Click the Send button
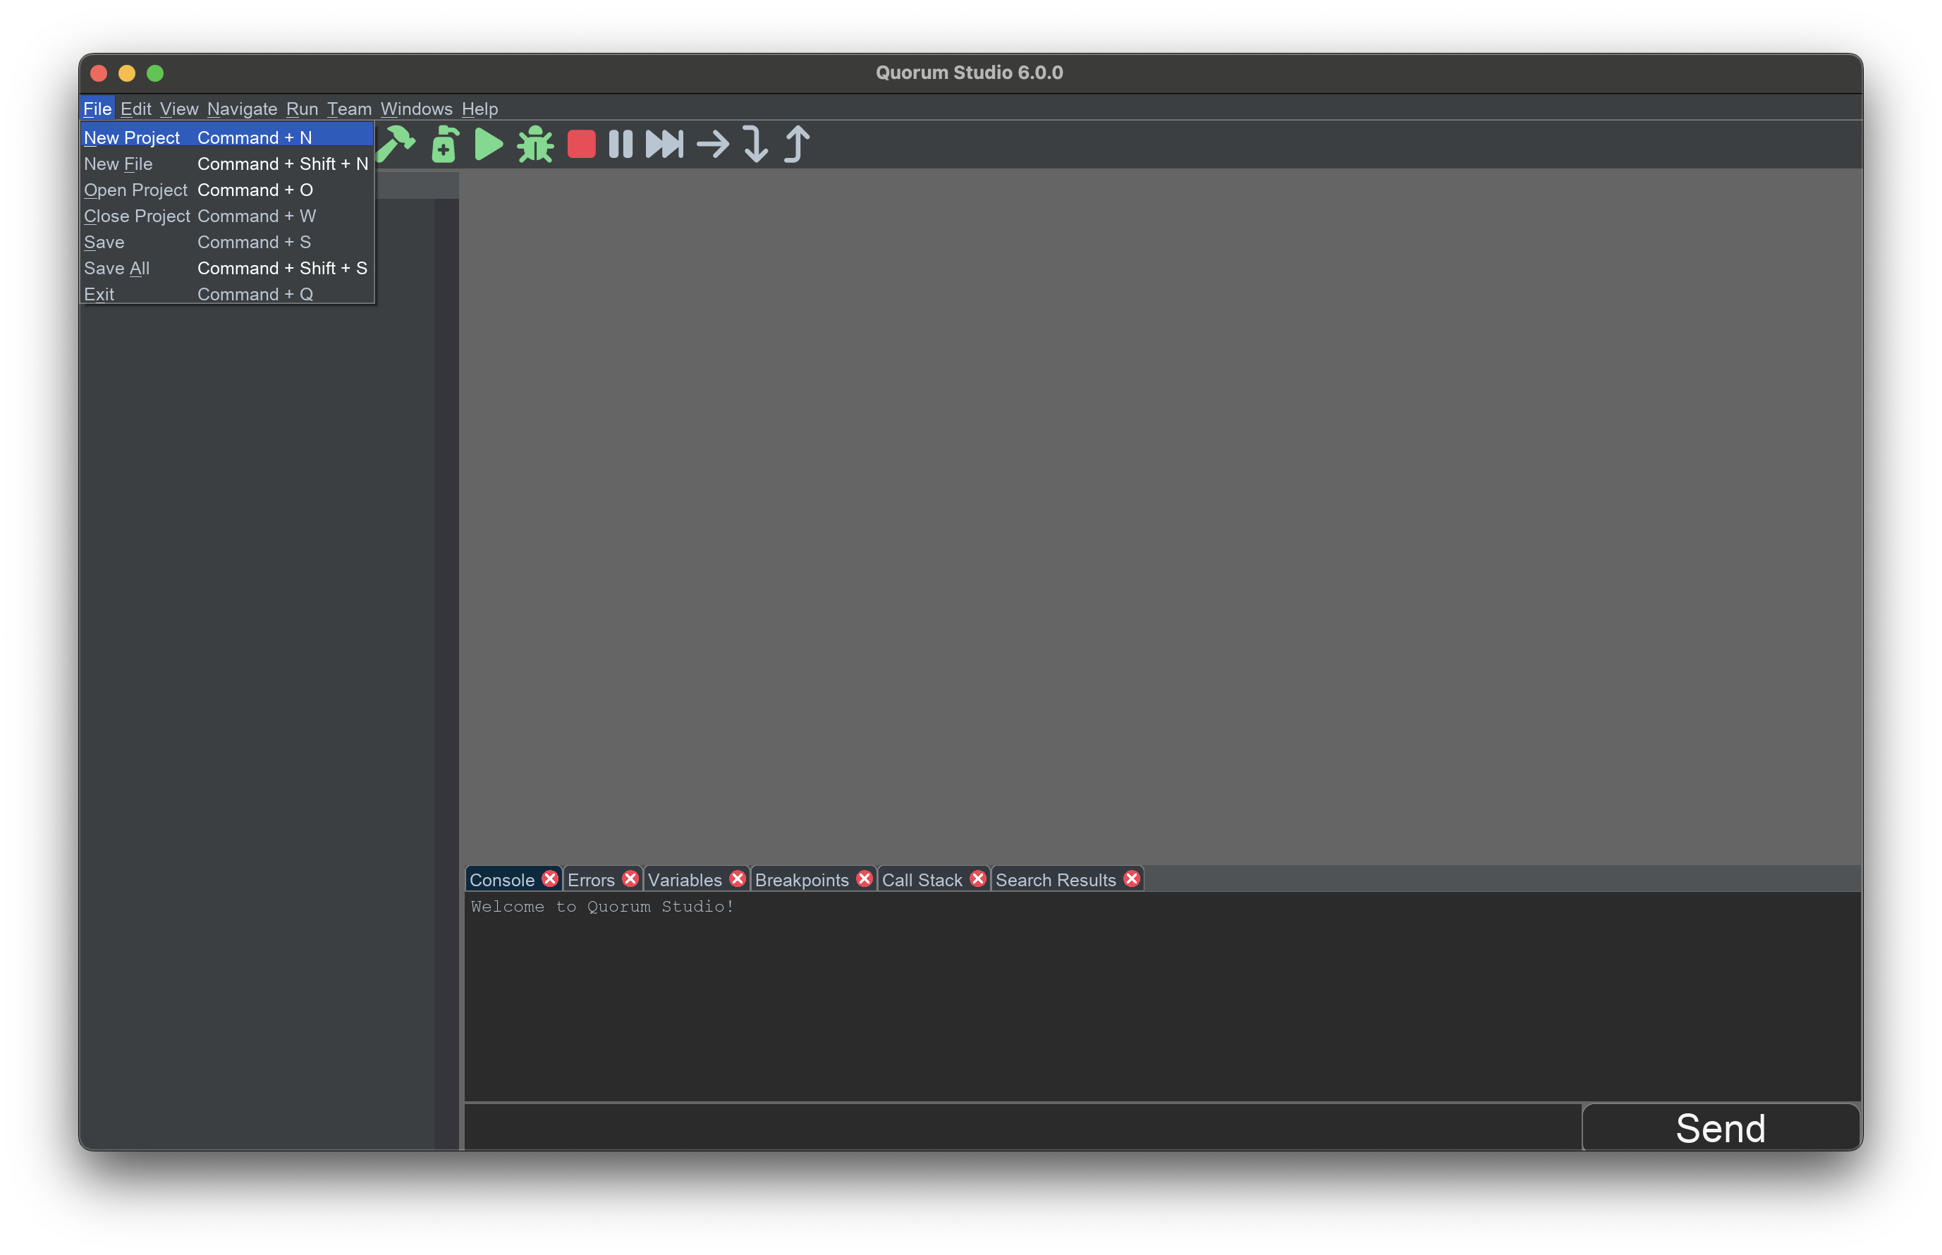The image size is (1942, 1255). tap(1721, 1128)
